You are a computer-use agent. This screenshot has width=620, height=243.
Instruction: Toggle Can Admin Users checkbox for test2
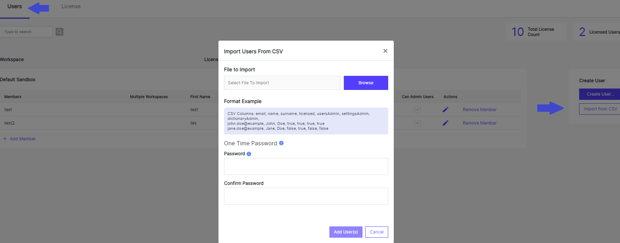[418, 123]
